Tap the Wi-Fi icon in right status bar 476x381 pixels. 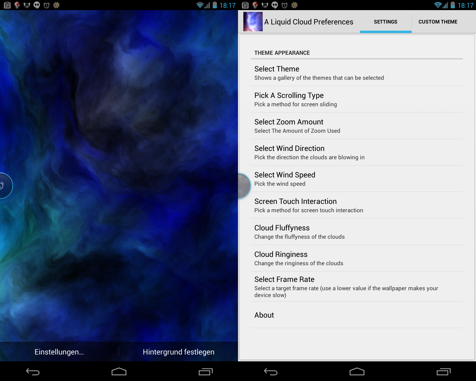[x=438, y=5]
